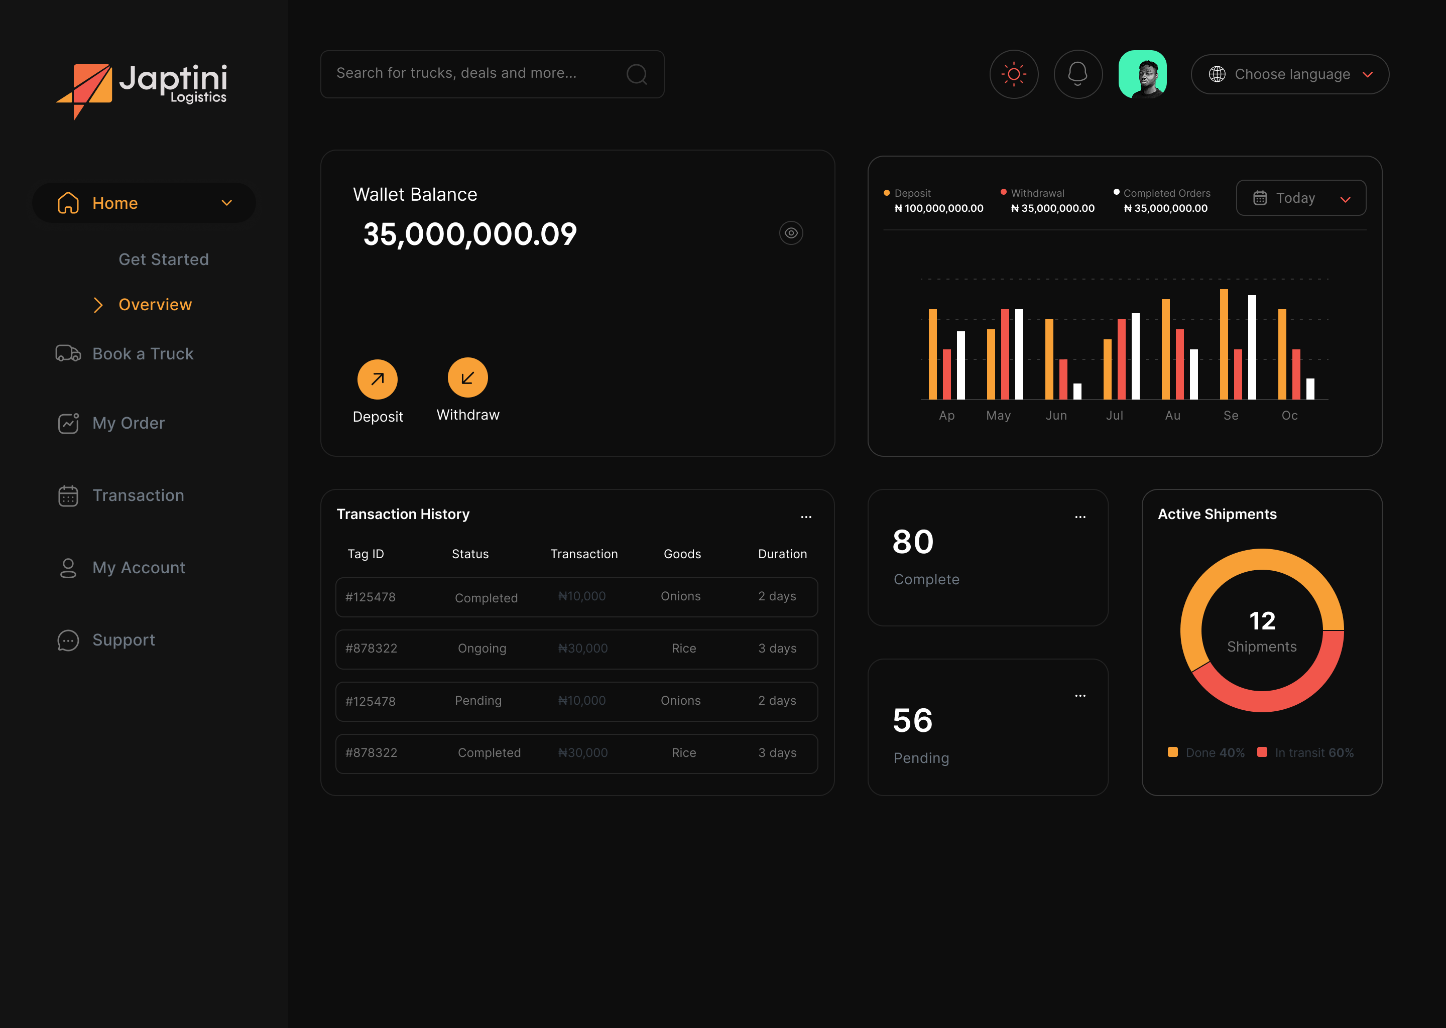The width and height of the screenshot is (1446, 1028).
Task: Click the My Order chart icon
Action: [68, 423]
